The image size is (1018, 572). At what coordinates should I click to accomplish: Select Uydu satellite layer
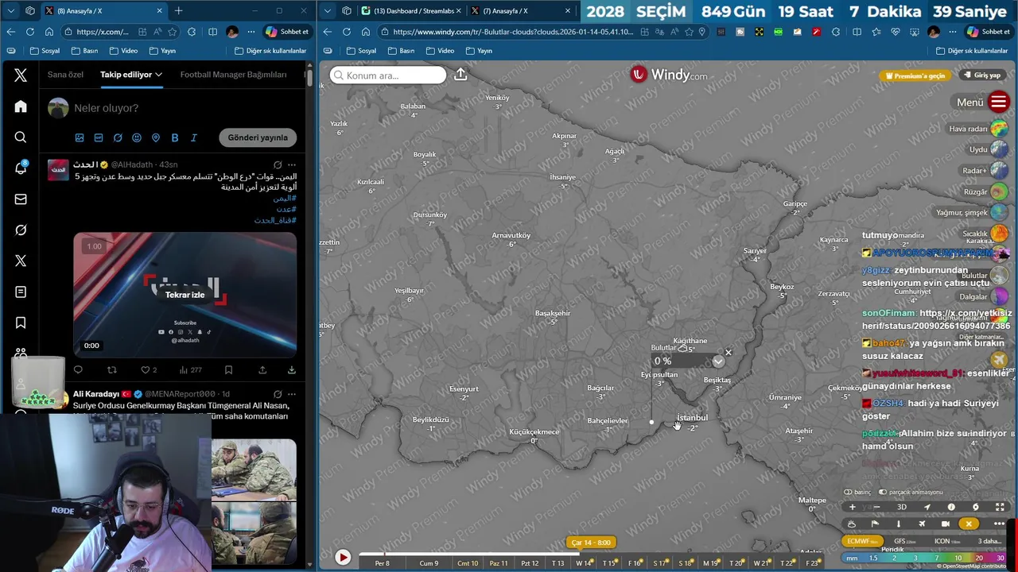(x=988, y=149)
